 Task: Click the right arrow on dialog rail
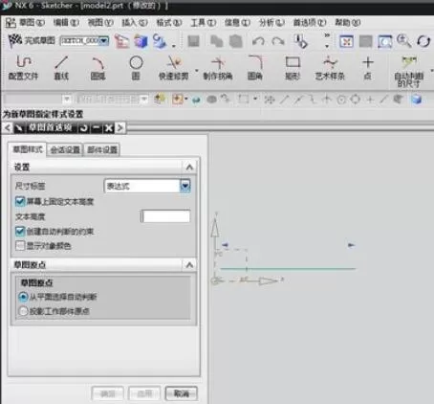tap(120, 128)
